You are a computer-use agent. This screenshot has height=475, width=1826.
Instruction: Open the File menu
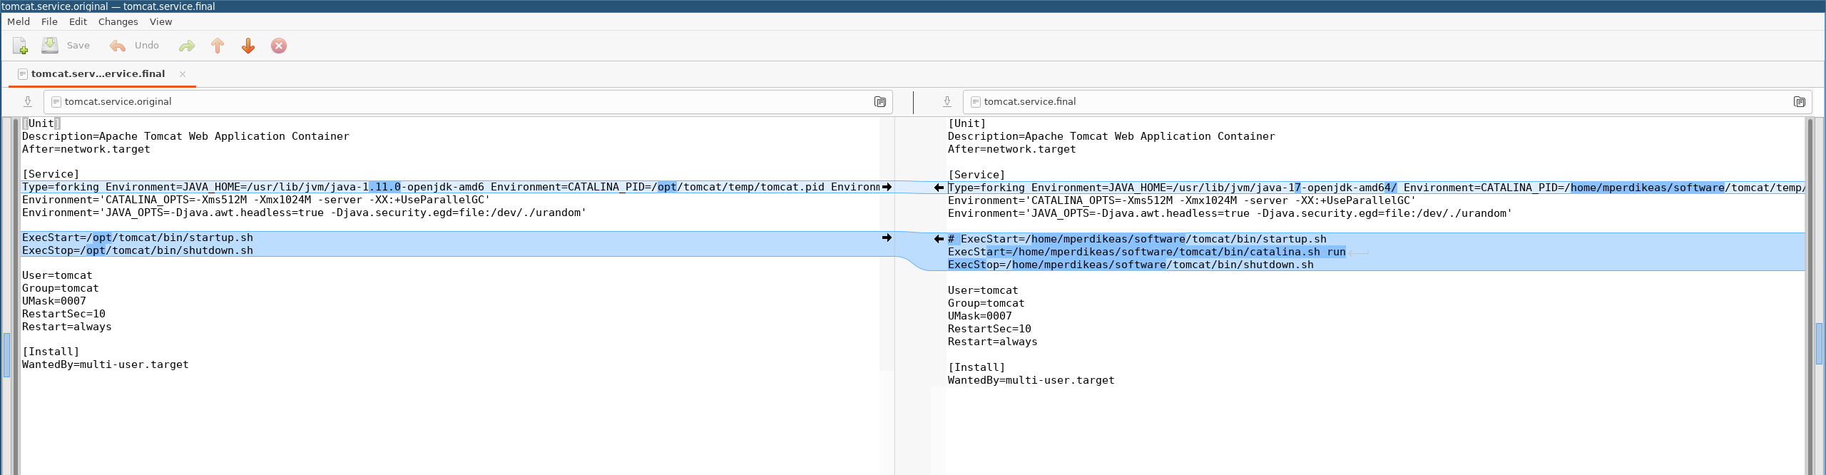tap(49, 22)
